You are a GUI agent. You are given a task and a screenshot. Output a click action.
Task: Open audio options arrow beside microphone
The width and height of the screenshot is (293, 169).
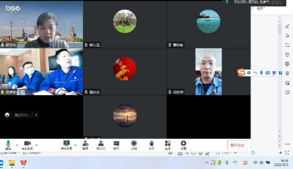(17, 145)
